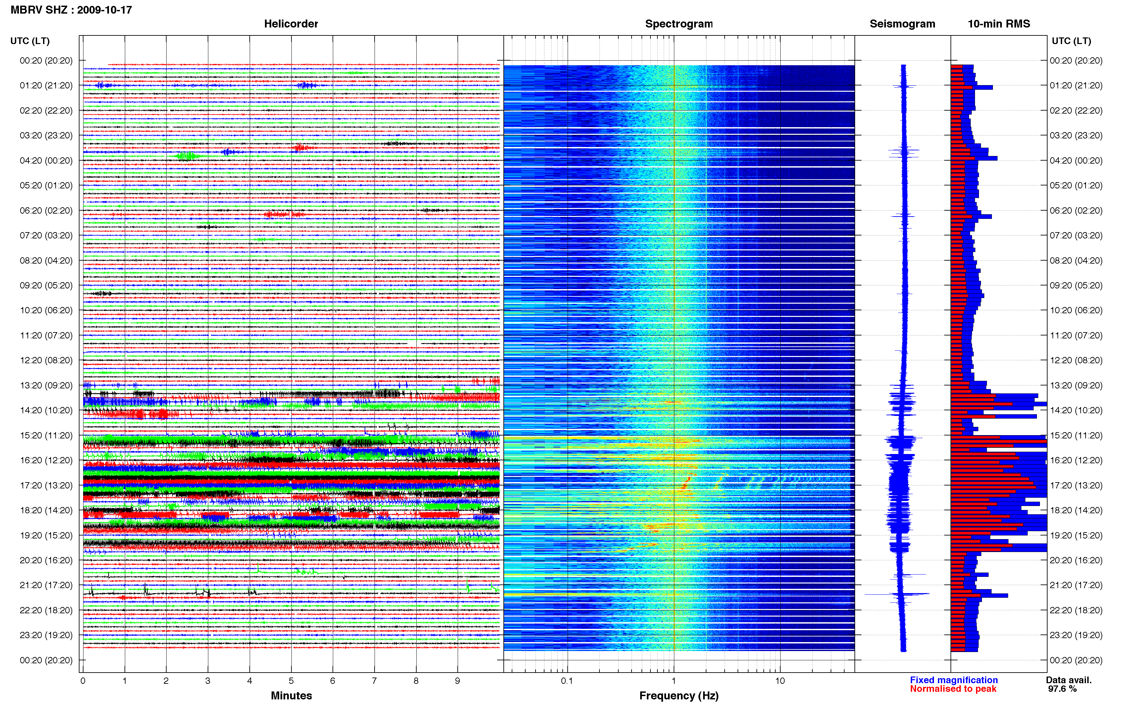Click left axis label 23:20 (19:20)
The image size is (1132, 708).
pyautogui.click(x=46, y=635)
